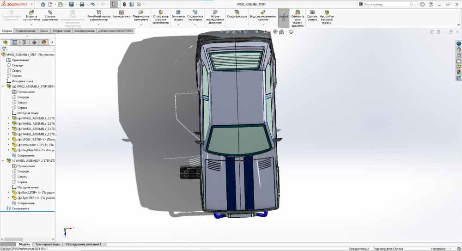462x251 pixels.
Task: Click the Rebuild traffic light icon
Action: click(124, 4)
